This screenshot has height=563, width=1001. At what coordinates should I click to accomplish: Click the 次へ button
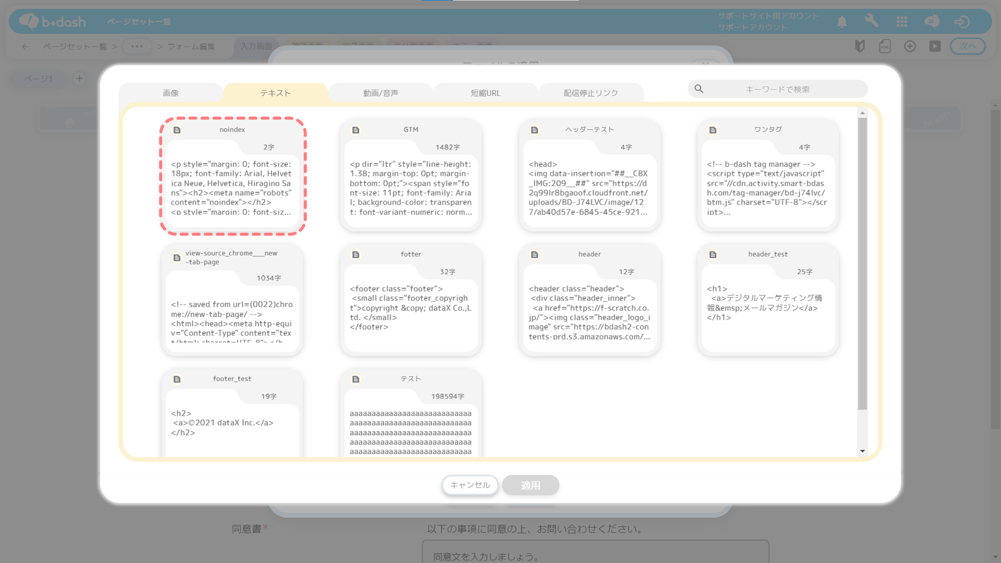(968, 46)
